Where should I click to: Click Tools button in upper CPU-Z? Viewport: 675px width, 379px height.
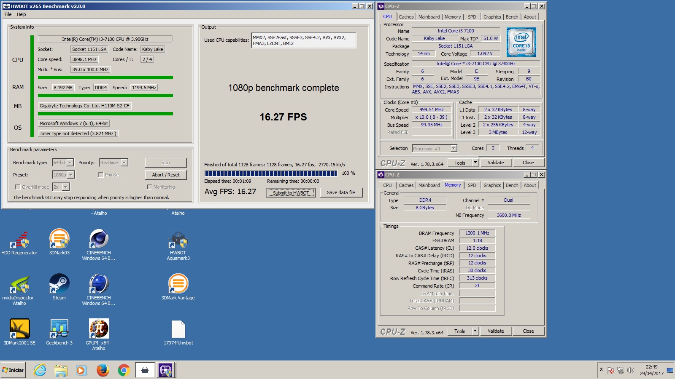(460, 163)
